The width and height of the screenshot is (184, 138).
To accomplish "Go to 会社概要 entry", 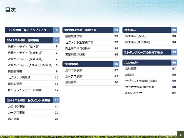I will point(151,69).
